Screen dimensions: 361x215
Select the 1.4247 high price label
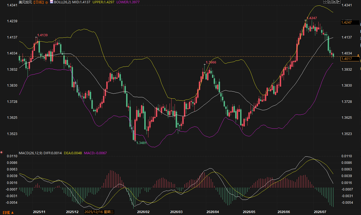312,18
